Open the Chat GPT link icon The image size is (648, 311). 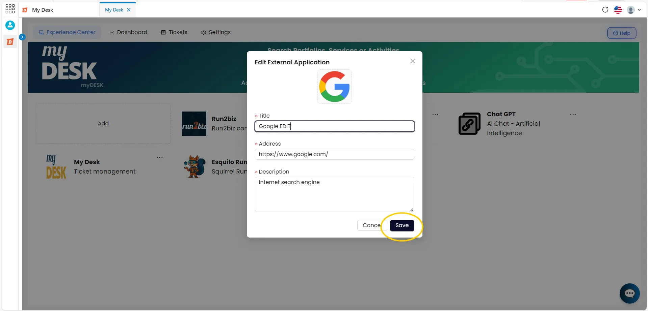click(469, 124)
